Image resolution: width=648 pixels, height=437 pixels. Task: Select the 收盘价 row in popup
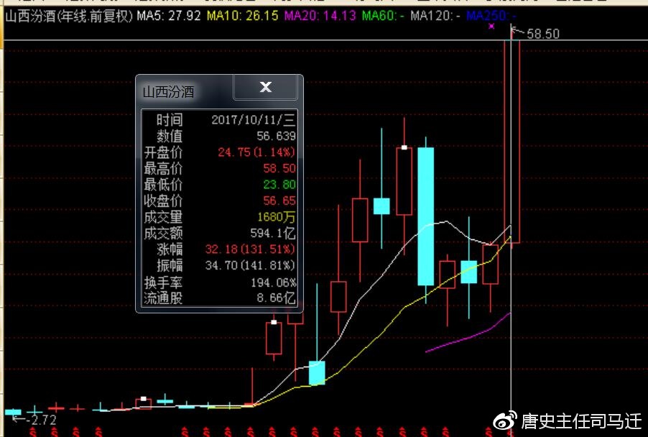click(219, 201)
